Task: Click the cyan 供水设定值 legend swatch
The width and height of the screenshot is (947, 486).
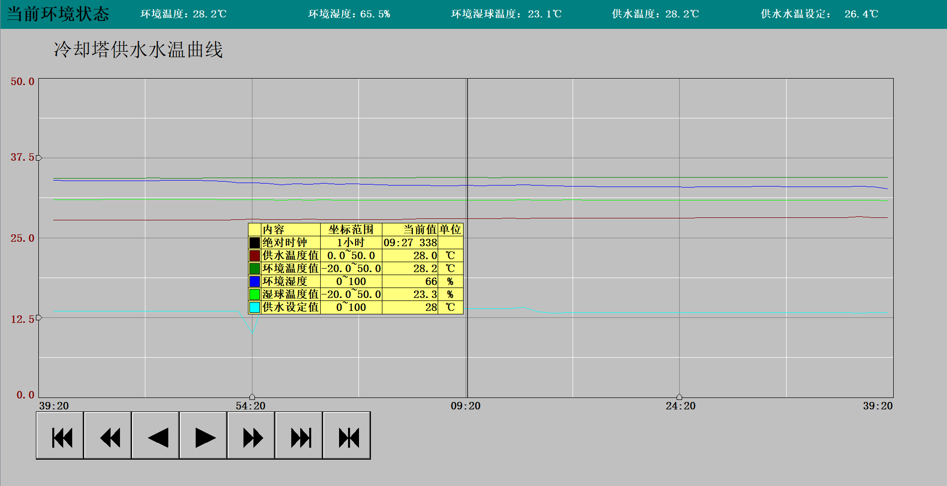Action: pos(254,307)
